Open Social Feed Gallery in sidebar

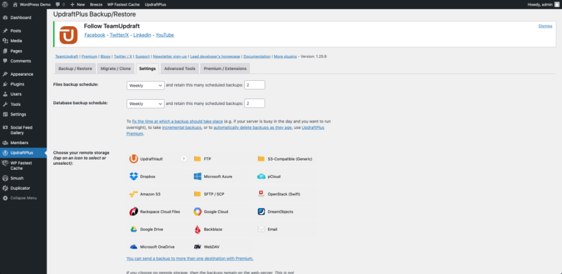[x=23, y=130]
